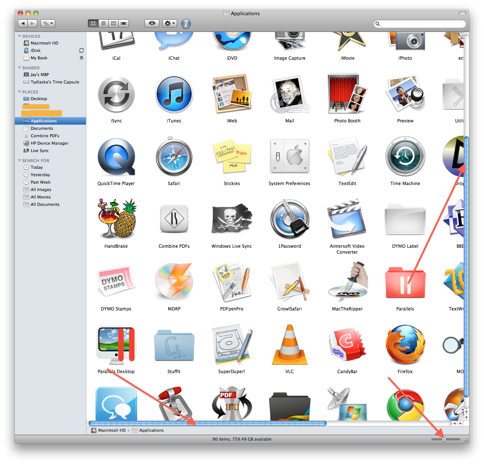Image resolution: width=484 pixels, height=464 pixels.
Task: Click the StuffIt folder icon
Action: pos(174,345)
